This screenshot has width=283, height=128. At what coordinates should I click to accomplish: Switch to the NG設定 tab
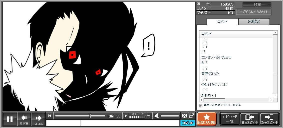click(x=254, y=22)
